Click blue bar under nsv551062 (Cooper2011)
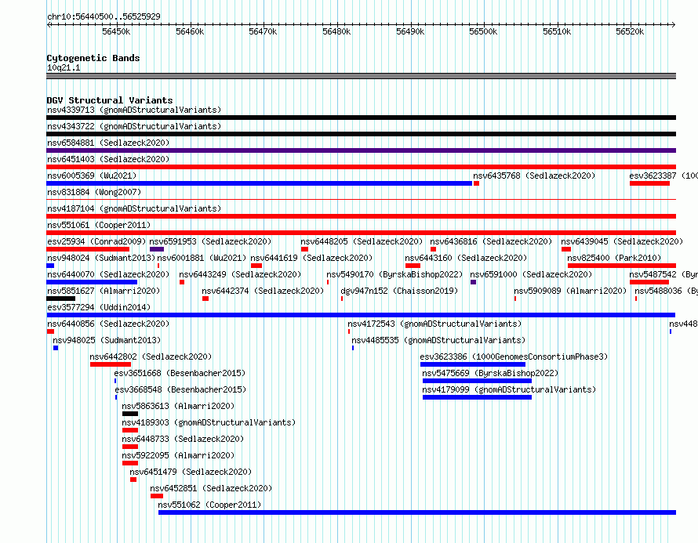This screenshot has width=698, height=543. [417, 512]
